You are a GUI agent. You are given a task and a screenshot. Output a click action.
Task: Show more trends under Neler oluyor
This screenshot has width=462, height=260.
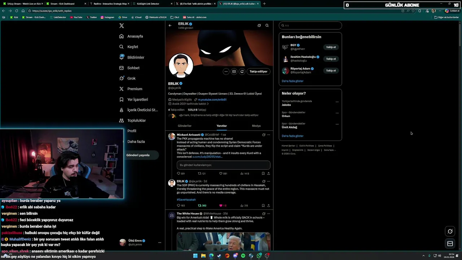293,136
